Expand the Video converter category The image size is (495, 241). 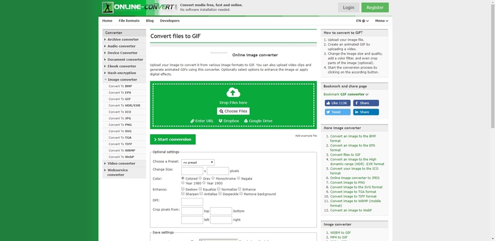tap(121, 163)
